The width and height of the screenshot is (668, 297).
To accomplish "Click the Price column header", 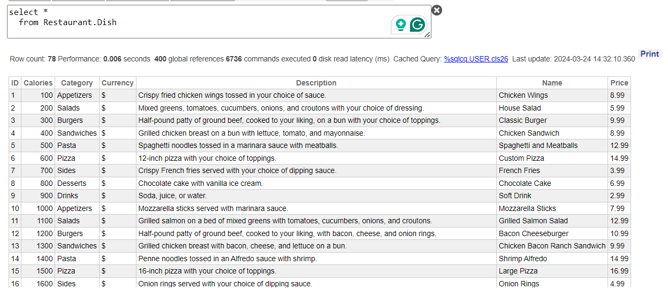I will [x=619, y=83].
